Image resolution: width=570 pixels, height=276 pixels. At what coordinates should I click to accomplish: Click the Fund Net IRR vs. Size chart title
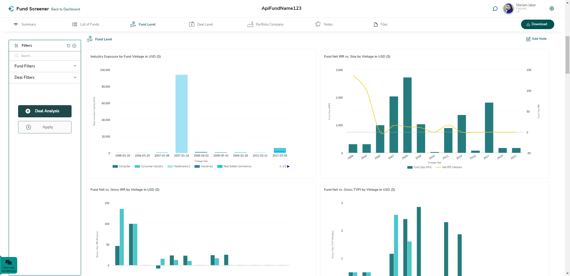click(357, 56)
